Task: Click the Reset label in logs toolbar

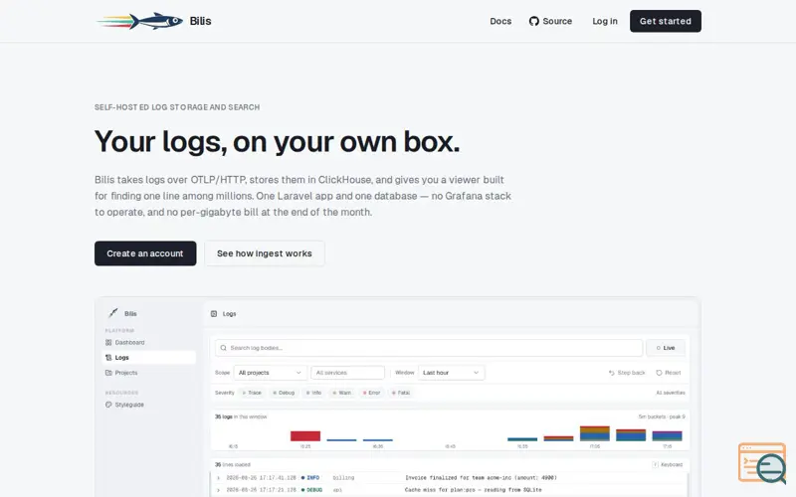Action: (x=673, y=373)
